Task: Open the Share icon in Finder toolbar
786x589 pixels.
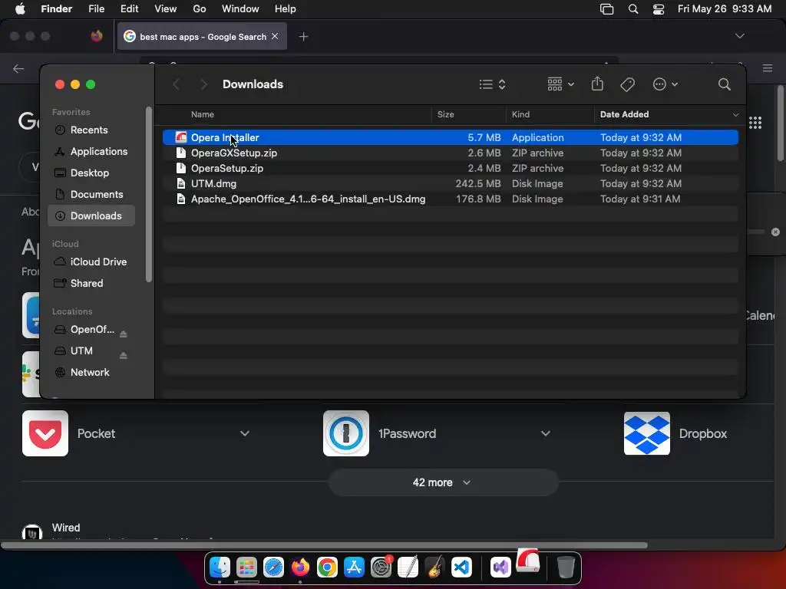Action: tap(597, 84)
